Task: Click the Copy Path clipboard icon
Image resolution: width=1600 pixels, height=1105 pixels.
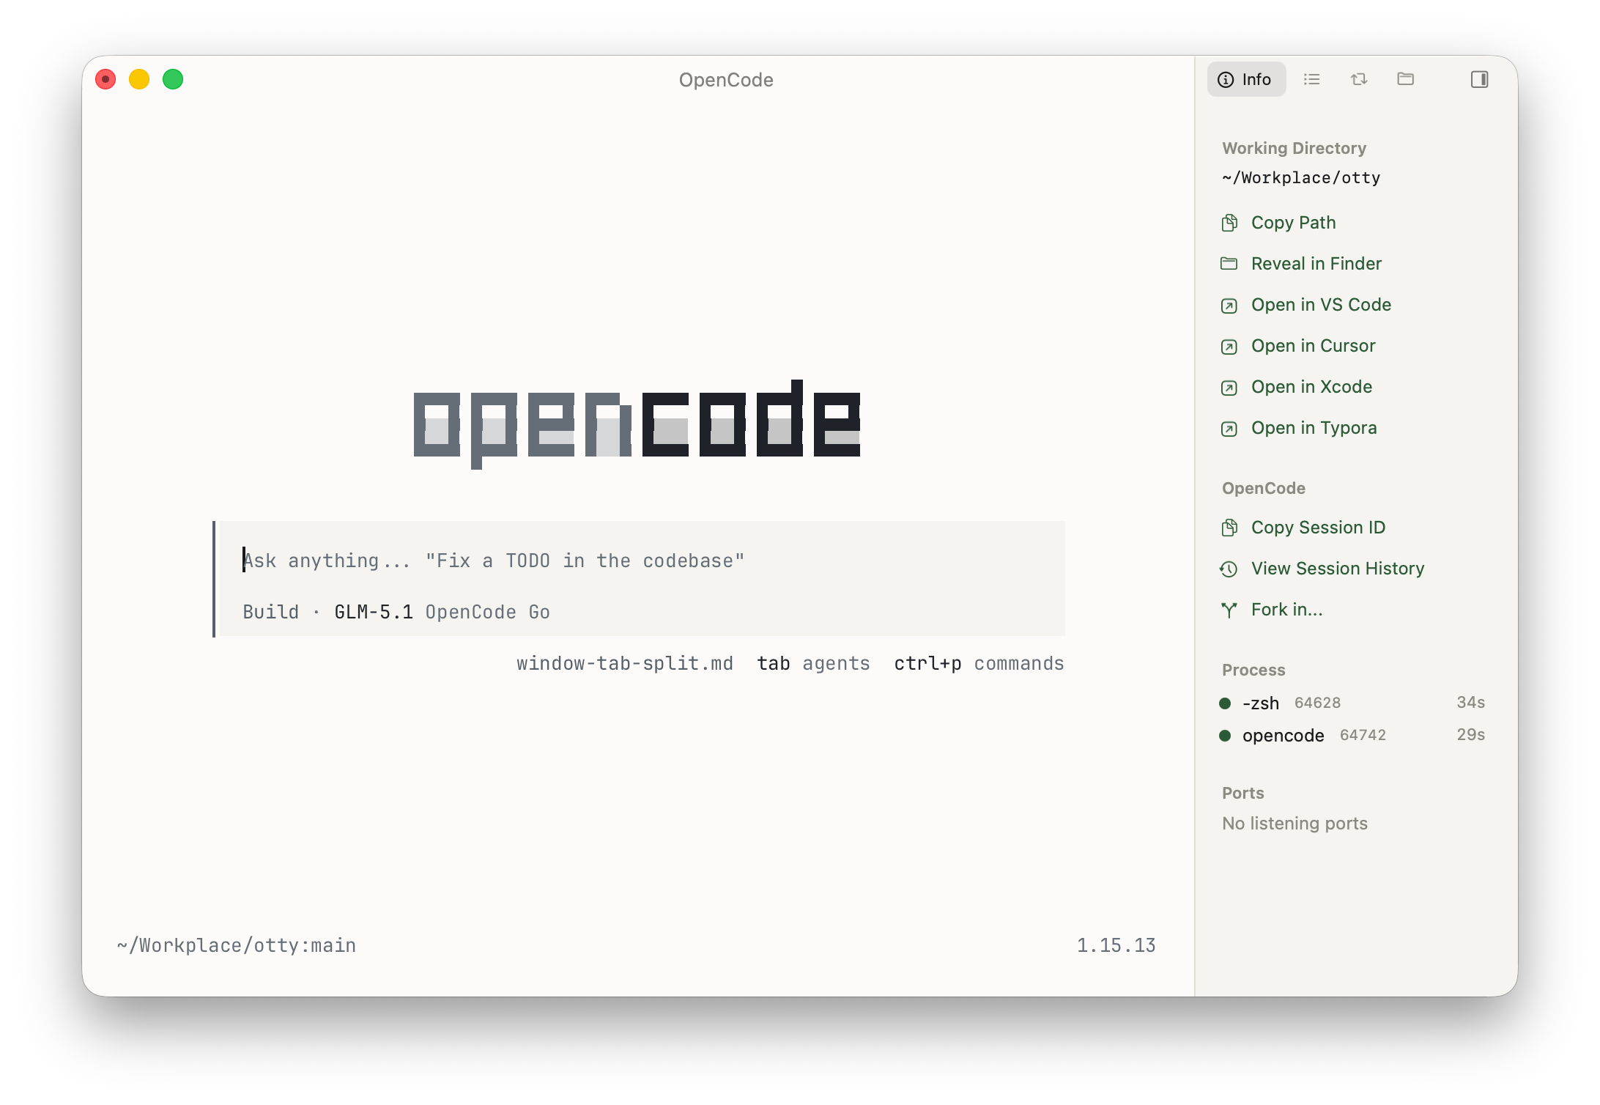Action: tap(1229, 223)
